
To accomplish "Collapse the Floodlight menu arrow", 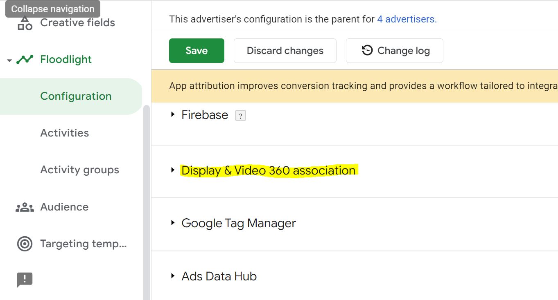I will coord(9,60).
